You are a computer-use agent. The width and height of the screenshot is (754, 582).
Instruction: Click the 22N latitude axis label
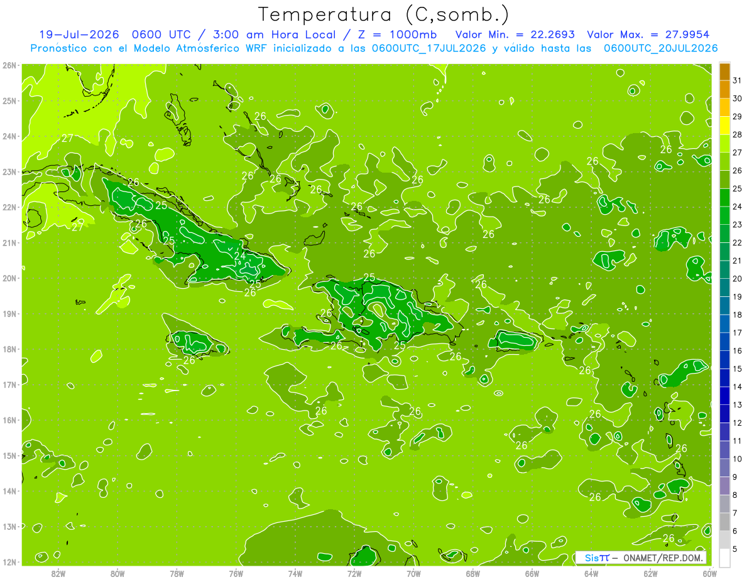pos(9,207)
